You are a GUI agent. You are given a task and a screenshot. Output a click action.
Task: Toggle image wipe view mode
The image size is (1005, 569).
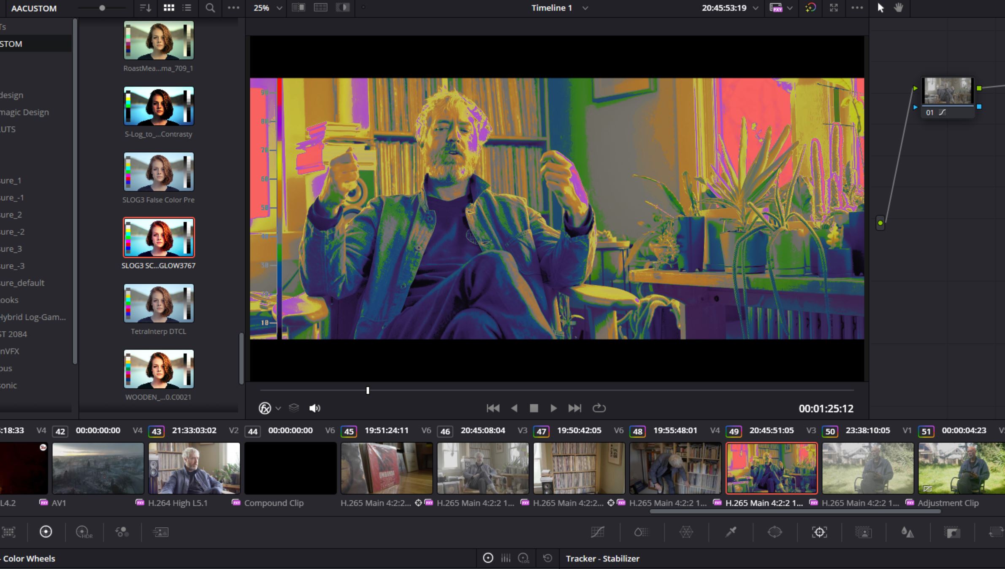(298, 8)
